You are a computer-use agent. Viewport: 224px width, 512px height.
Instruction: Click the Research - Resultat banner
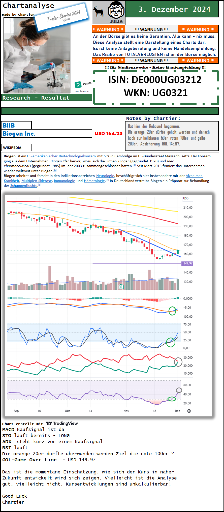coord(47,98)
